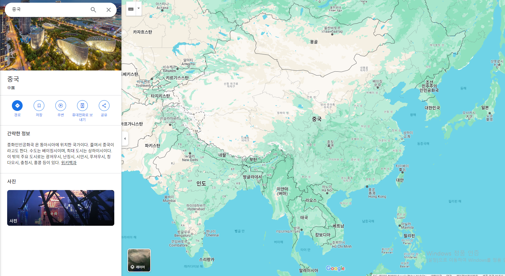Open the keyboard input tool icon
This screenshot has width=505, height=276.
pyautogui.click(x=131, y=9)
